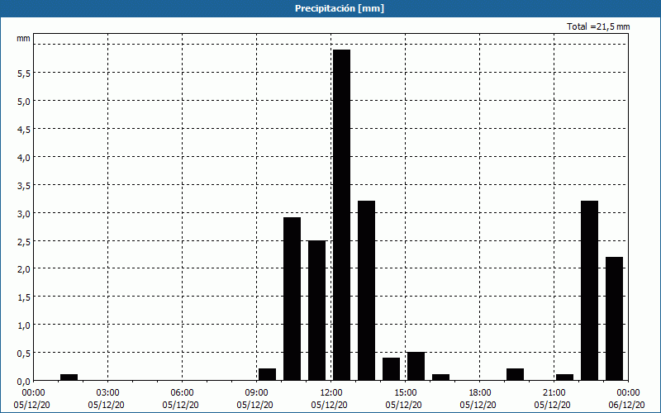Select the y-axis value '3,5'

click(x=23, y=185)
